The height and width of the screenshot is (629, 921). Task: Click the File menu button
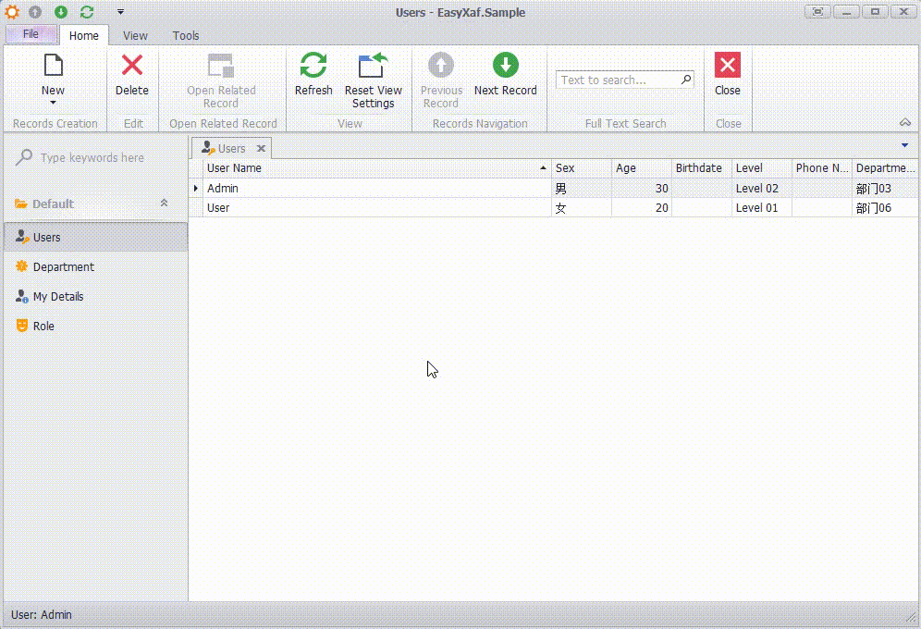[31, 34]
